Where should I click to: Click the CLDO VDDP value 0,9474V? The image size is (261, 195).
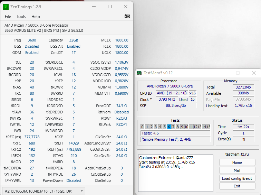[122, 68]
